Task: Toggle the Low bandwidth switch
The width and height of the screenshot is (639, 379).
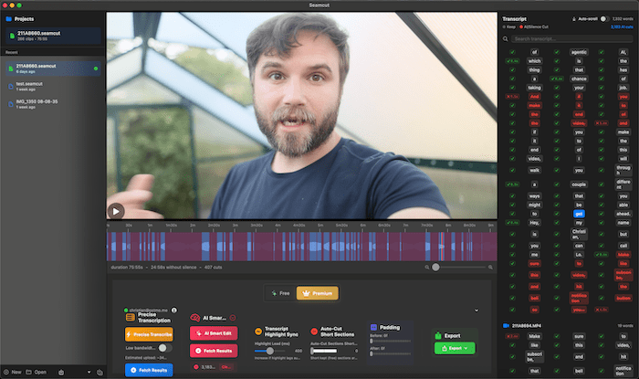Action: click(164, 348)
